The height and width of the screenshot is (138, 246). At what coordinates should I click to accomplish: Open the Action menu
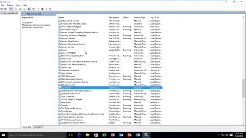(10, 5)
